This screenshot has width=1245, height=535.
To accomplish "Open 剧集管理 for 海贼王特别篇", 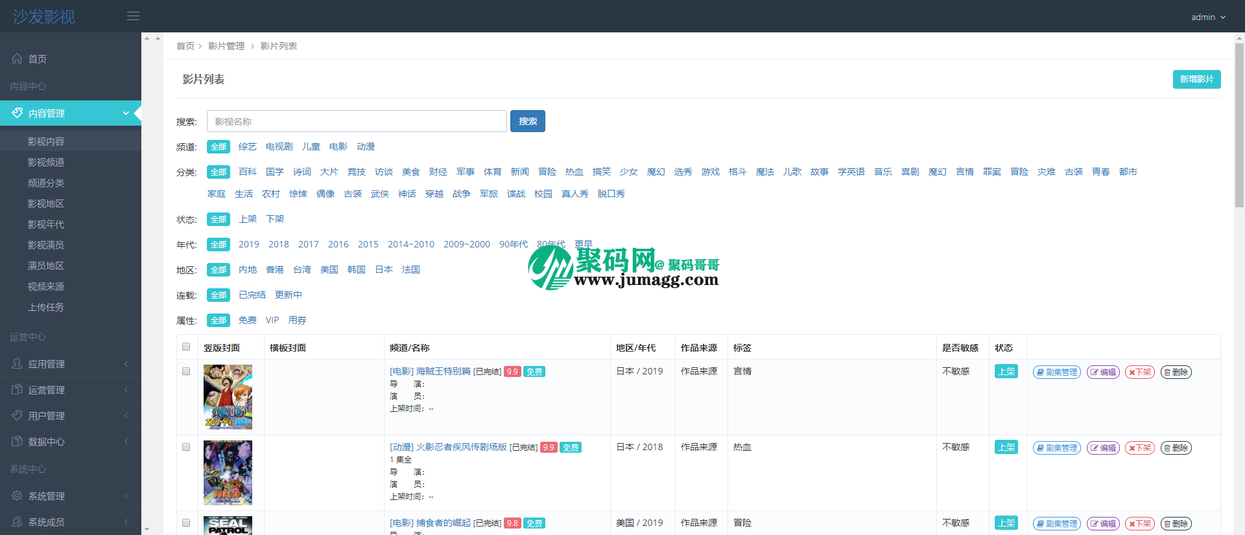I will coord(1056,372).
